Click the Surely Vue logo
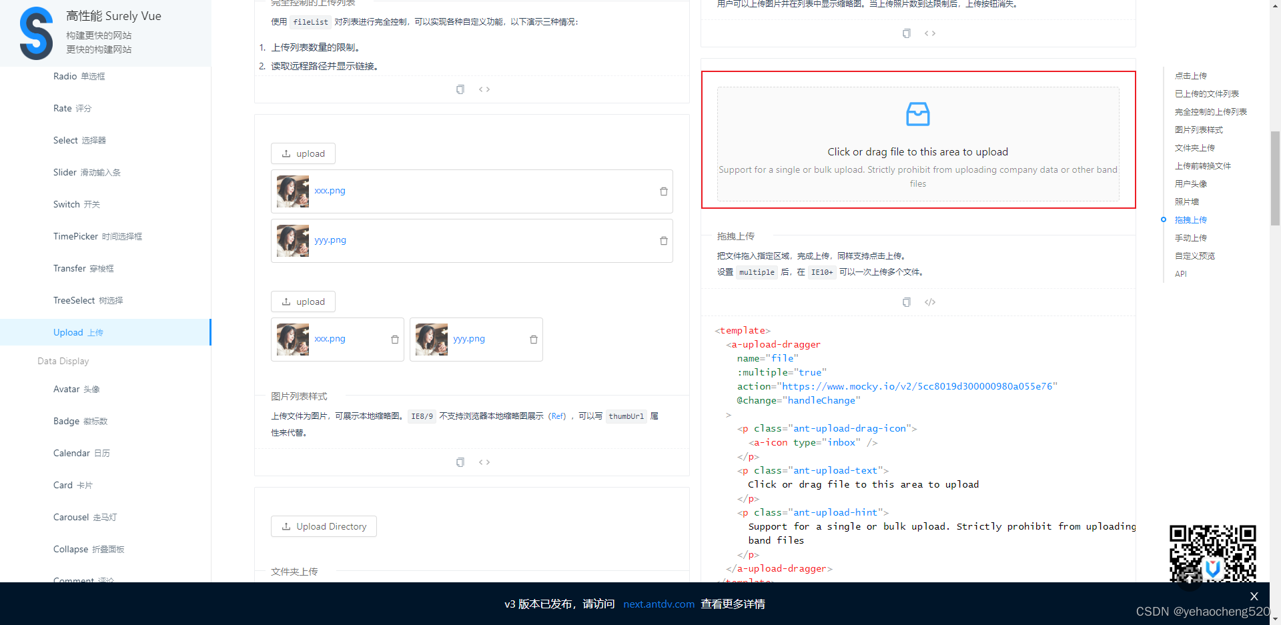Screen dimensions: 1281x625 [x=36, y=33]
